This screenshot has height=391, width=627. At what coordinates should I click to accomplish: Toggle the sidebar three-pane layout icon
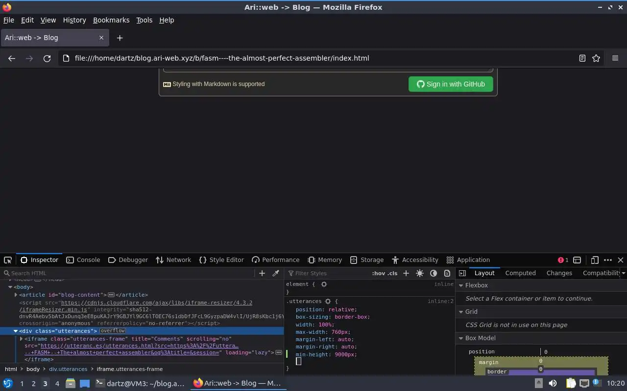[x=462, y=273]
